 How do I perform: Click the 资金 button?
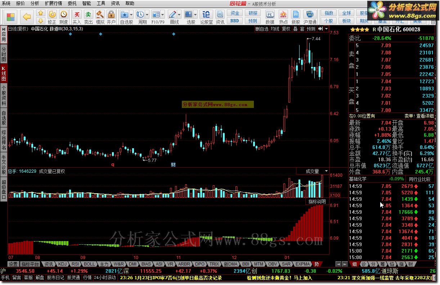235,13
